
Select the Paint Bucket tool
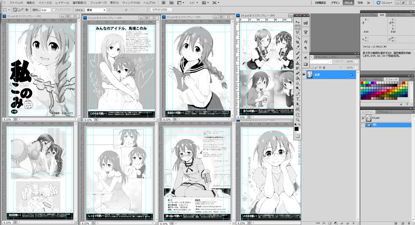tap(298, 78)
